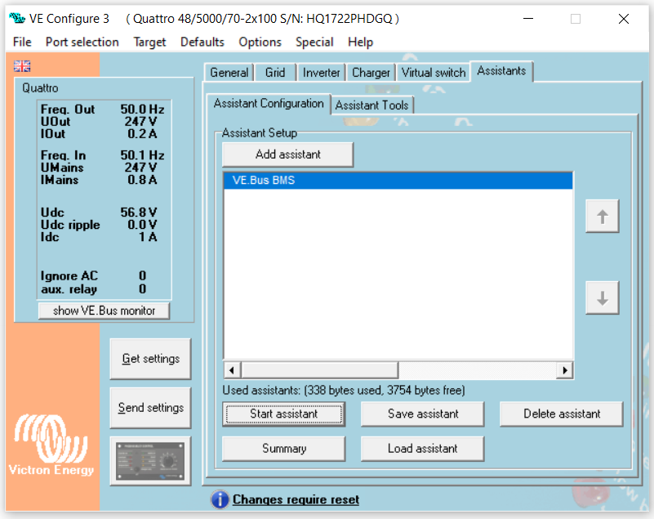This screenshot has height=519, width=654.
Task: Follow the Changes require reset link
Action: point(296,499)
